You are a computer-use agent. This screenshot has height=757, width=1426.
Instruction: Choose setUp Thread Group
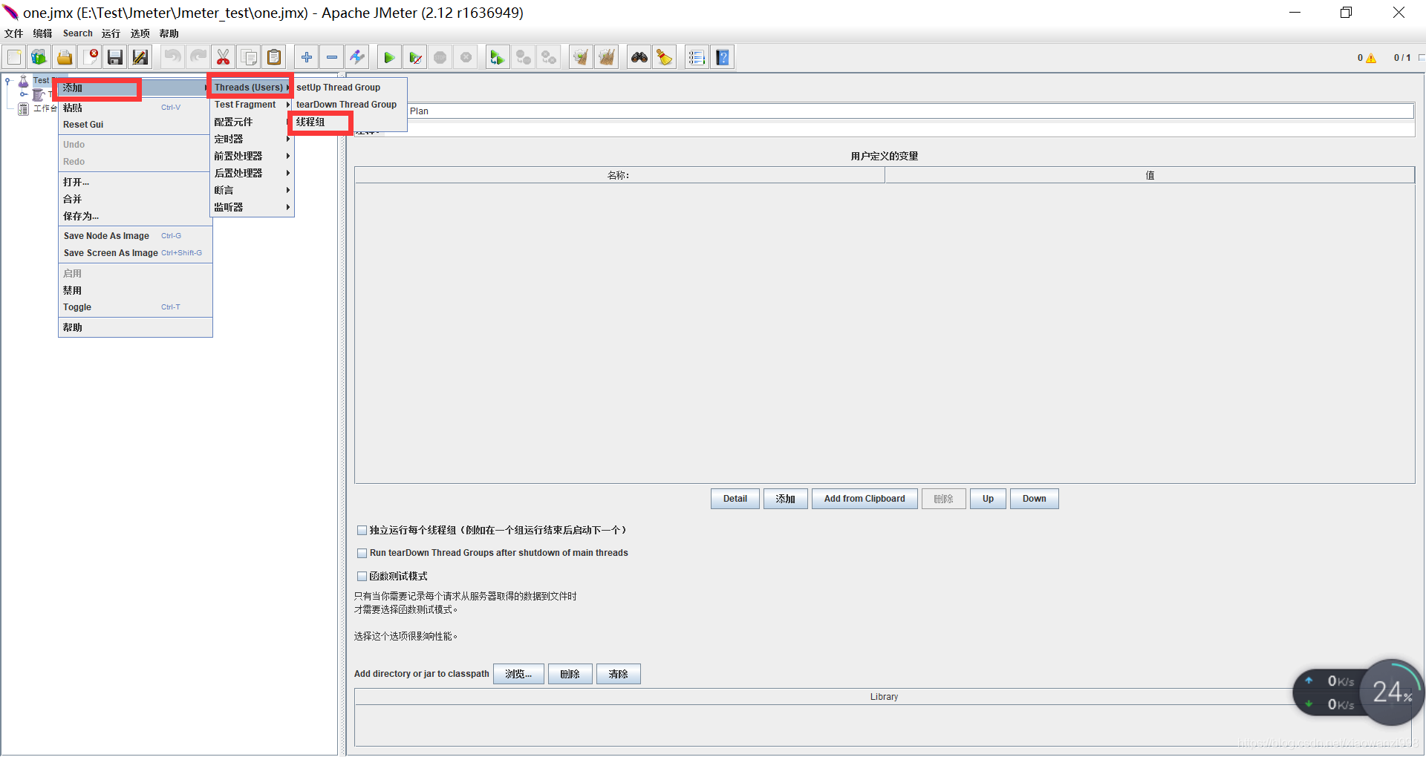click(350, 88)
